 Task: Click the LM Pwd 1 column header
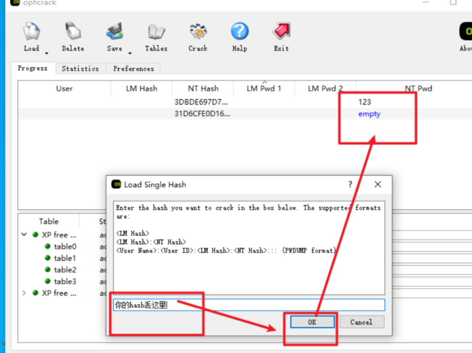264,88
